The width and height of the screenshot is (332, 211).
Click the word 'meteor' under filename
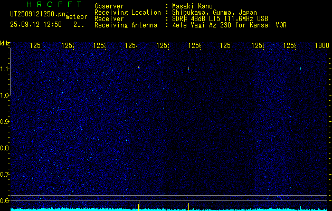click(76, 17)
